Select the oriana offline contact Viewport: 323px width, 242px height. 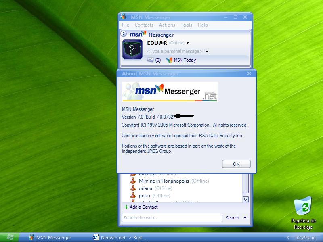(x=145, y=188)
